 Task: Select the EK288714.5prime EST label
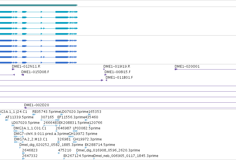100,145
